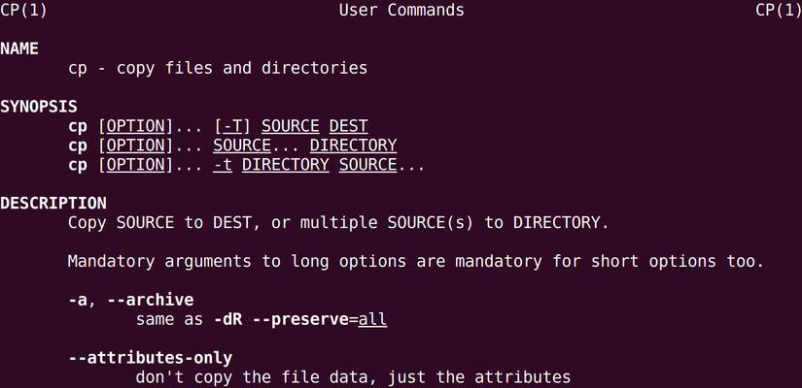Click the SYNOPSIS section heading
The width and height of the screenshot is (802, 388).
38,107
